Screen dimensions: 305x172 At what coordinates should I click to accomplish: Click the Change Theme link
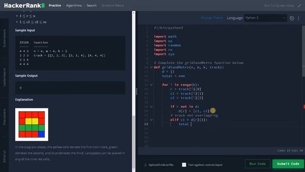click(x=212, y=18)
